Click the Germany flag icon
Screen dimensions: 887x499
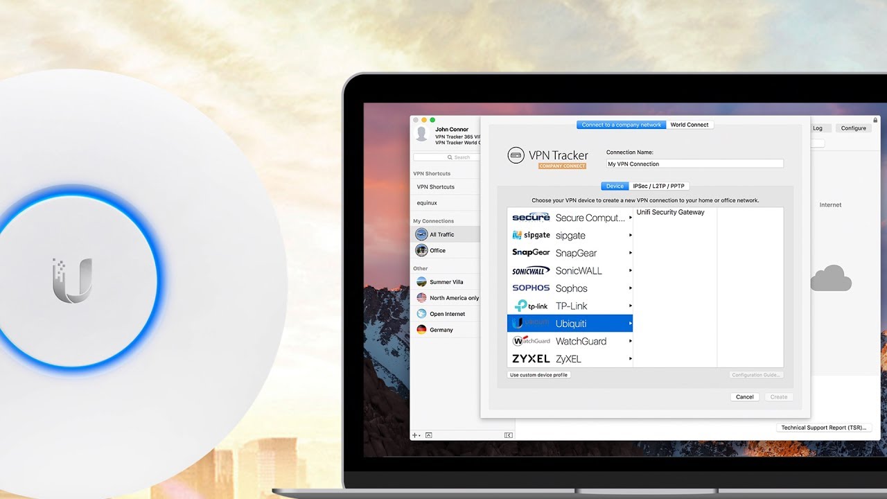[x=421, y=330]
